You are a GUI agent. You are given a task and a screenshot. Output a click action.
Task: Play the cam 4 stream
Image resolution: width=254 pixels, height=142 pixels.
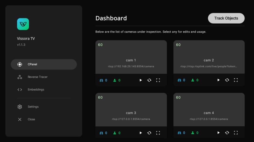tap(218, 133)
